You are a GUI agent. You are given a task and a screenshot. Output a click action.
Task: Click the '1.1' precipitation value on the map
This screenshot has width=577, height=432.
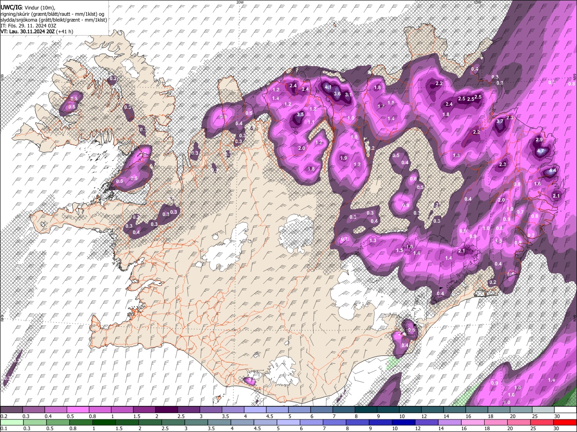pos(311,122)
